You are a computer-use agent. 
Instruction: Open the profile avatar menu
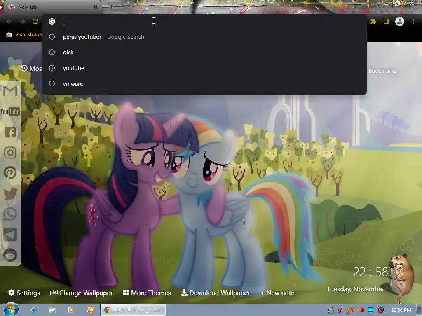pos(400,21)
